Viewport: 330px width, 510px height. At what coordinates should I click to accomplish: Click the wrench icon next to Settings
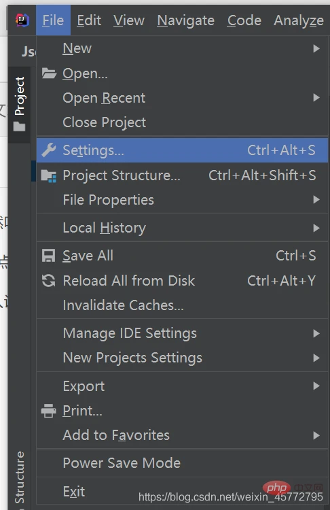(x=49, y=150)
